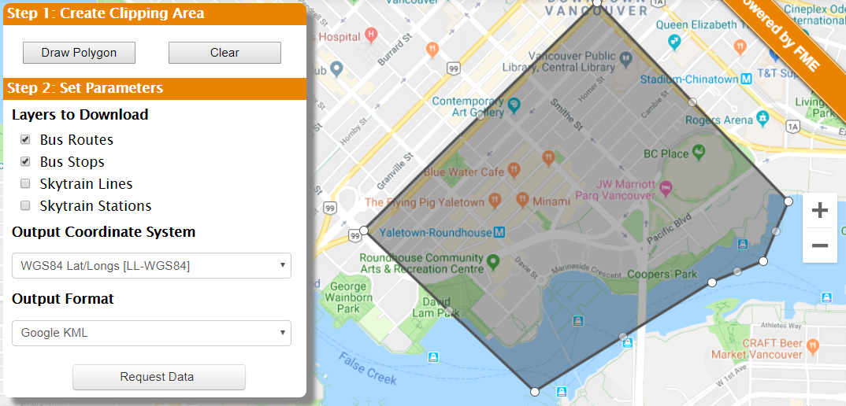Click the Contemporary Art Gallery marker

coord(514,105)
